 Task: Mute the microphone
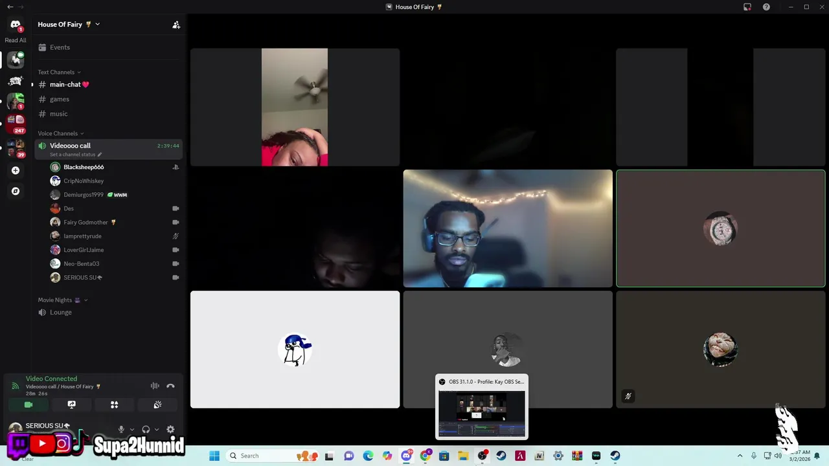121,429
